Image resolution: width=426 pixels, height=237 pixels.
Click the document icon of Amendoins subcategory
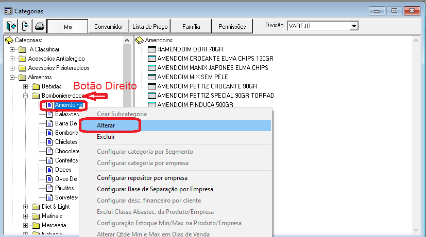49,105
